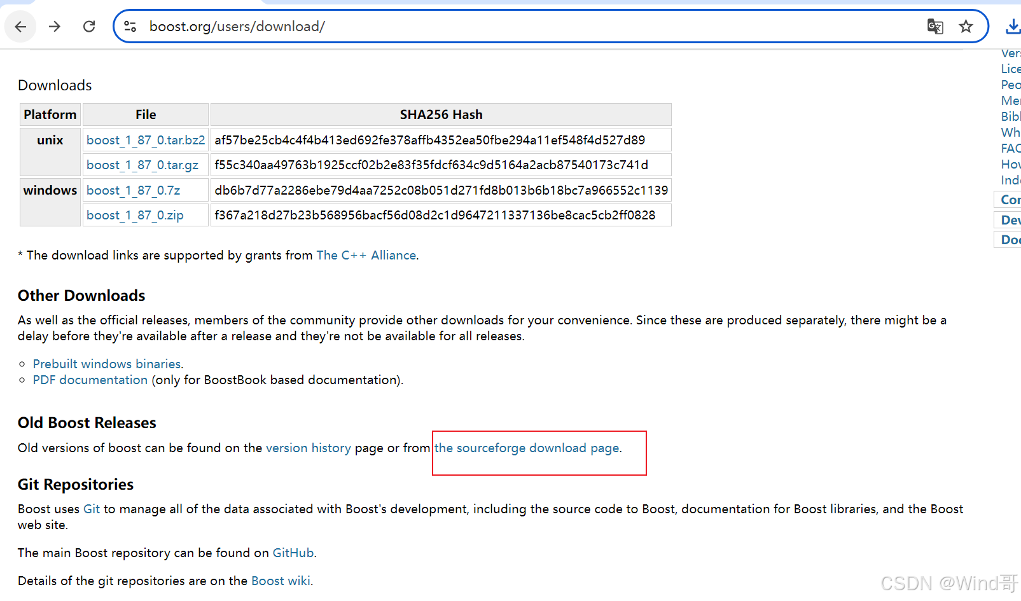This screenshot has width=1021, height=601.
Task: Open The C++ Alliance link
Action: (x=366, y=254)
